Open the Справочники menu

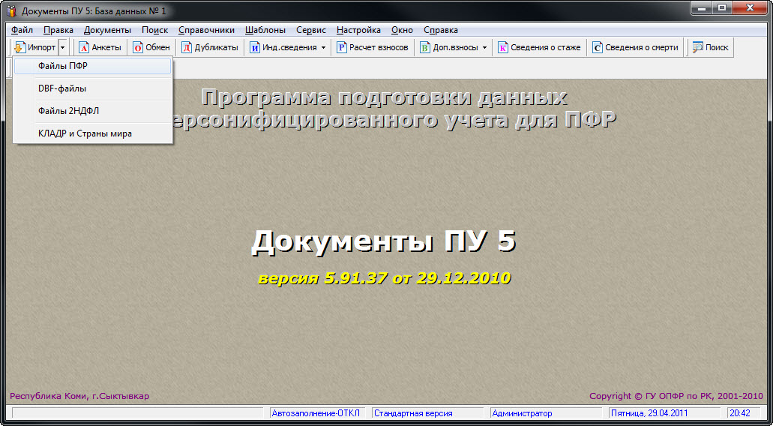tap(206, 30)
